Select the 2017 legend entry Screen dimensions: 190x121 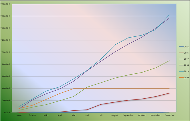click(184, 59)
